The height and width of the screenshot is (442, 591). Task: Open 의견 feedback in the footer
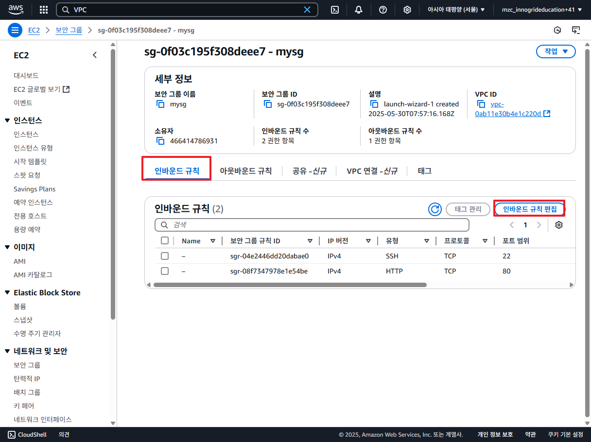pyautogui.click(x=64, y=435)
